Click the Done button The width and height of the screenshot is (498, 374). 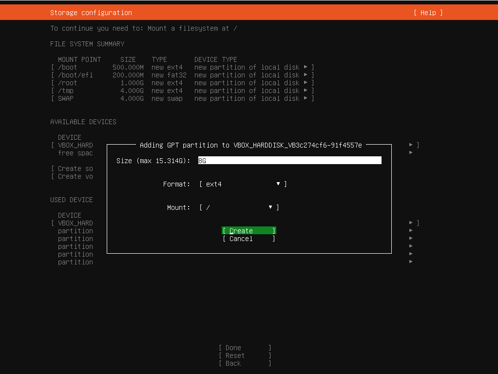[245, 348]
